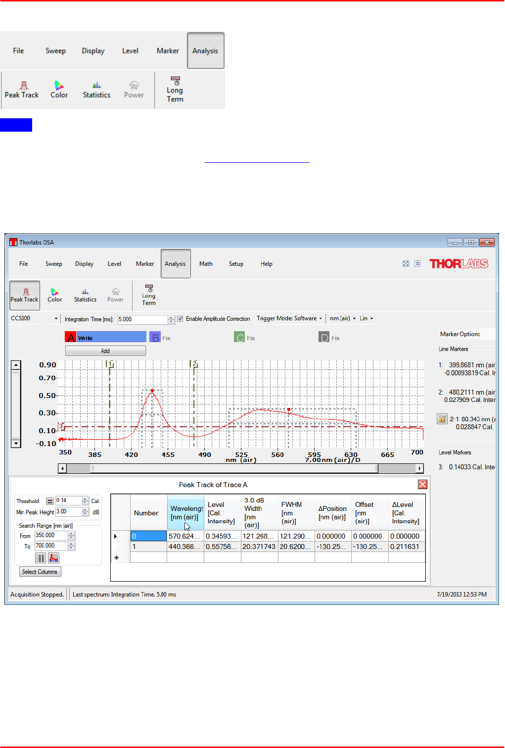Open the Lin scale dropdown
The image size is (505, 748).
[x=366, y=318]
